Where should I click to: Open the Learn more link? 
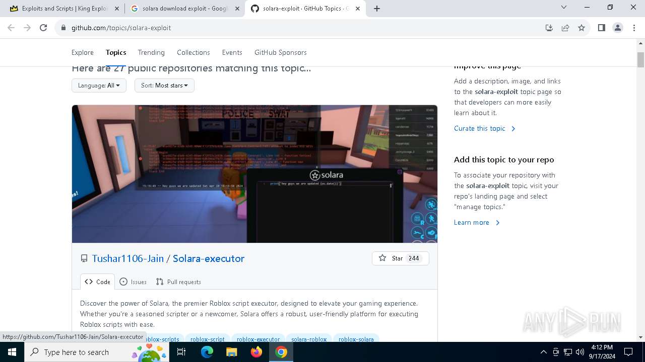coord(477,222)
